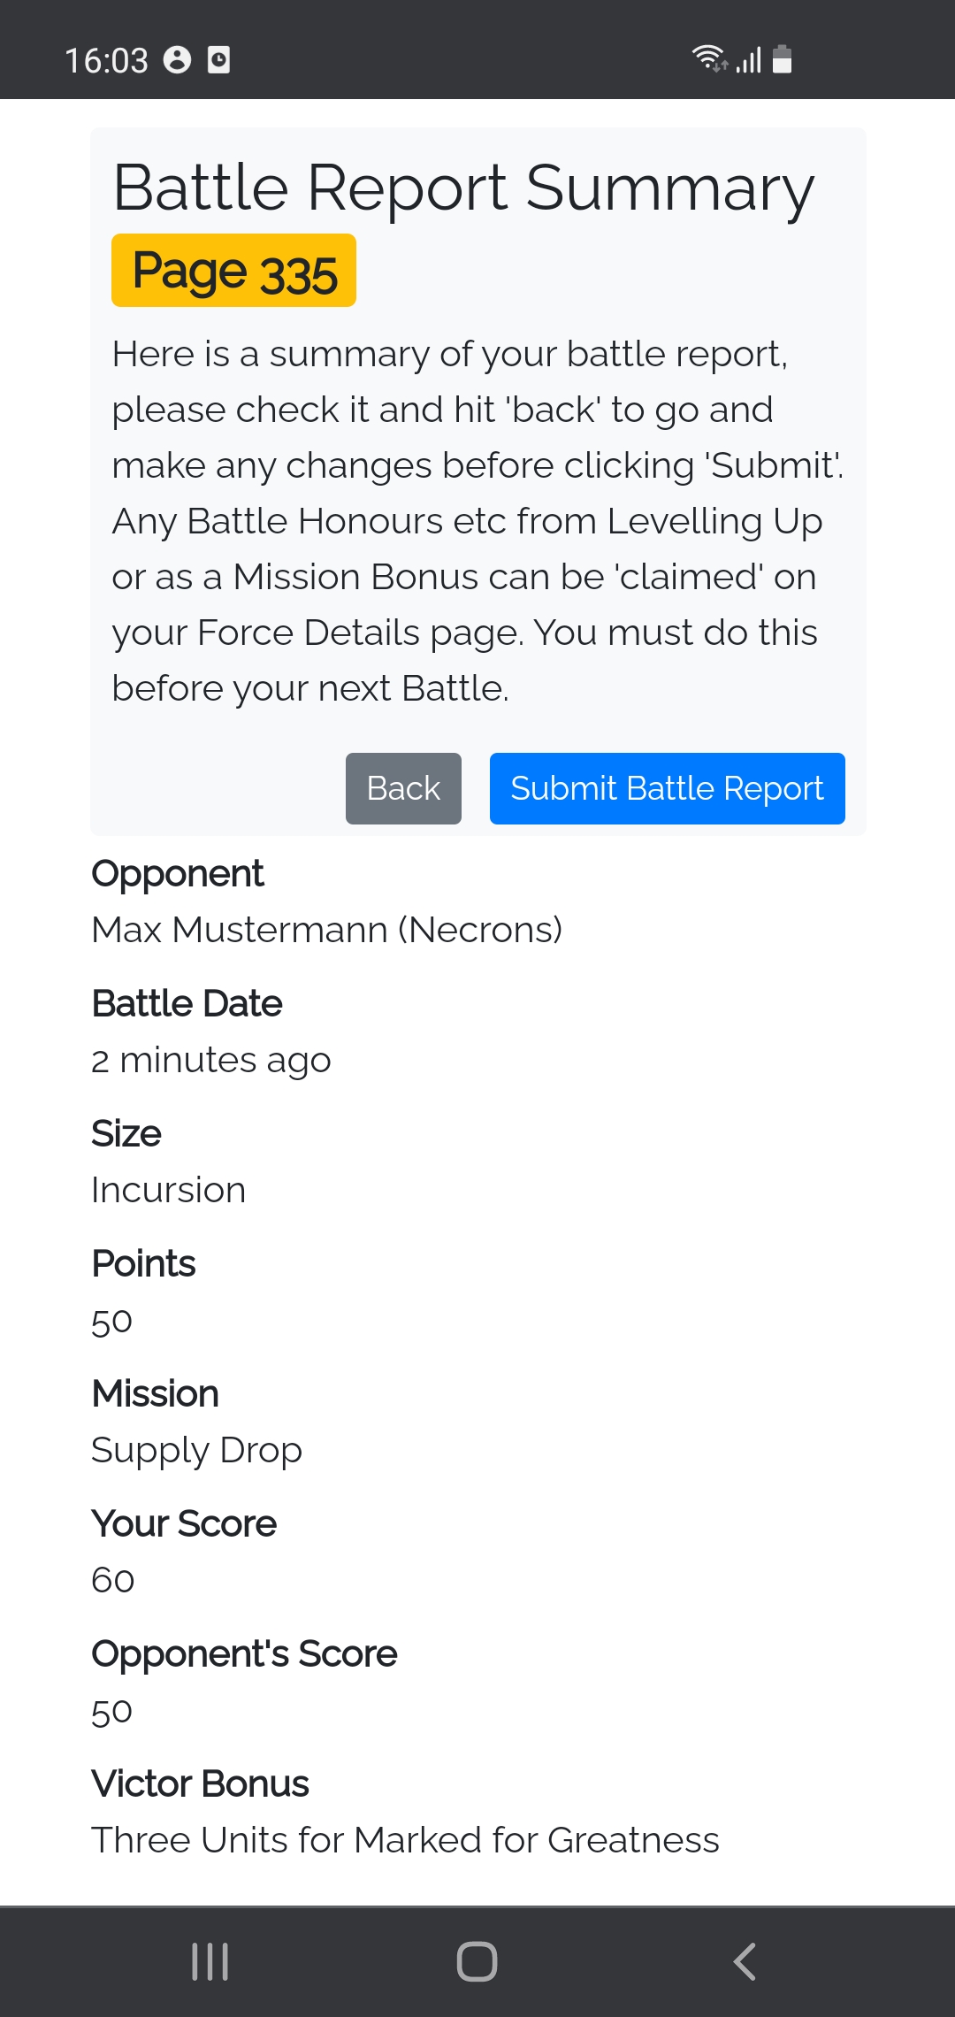Tap the Opponent's Score label
The width and height of the screenshot is (955, 2017).
(x=244, y=1653)
